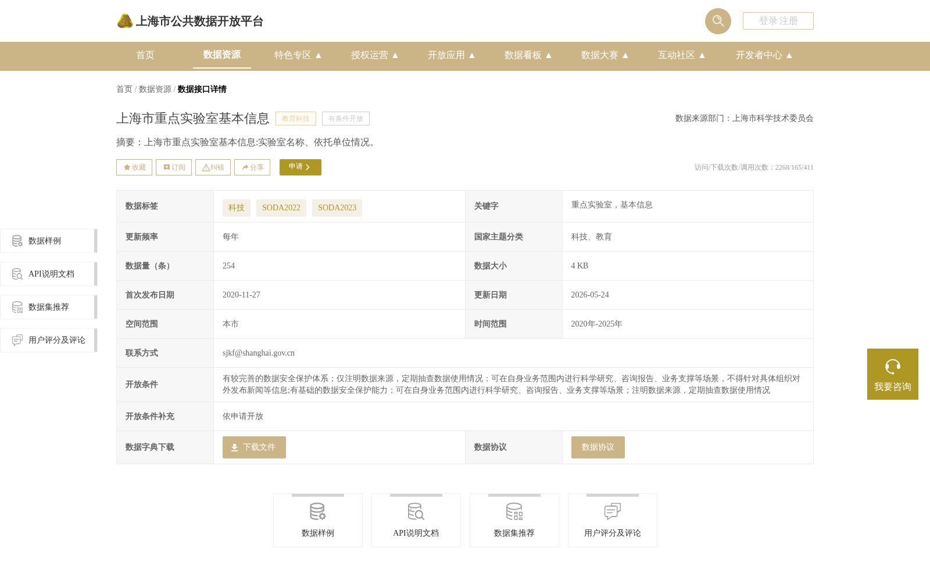Click the 2020年-2025年 time range value
This screenshot has width=930, height=581.
[597, 324]
